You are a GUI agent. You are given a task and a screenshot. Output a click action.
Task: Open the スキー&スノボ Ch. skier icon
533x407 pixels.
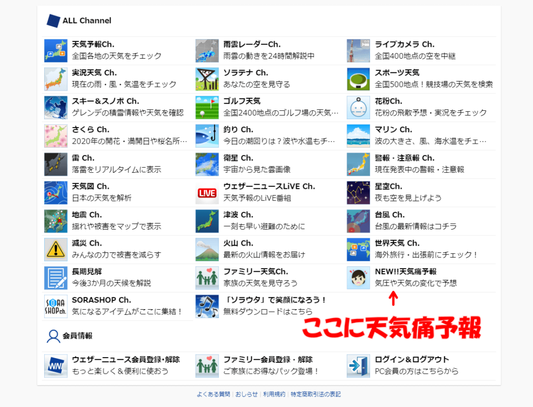[x=56, y=107]
